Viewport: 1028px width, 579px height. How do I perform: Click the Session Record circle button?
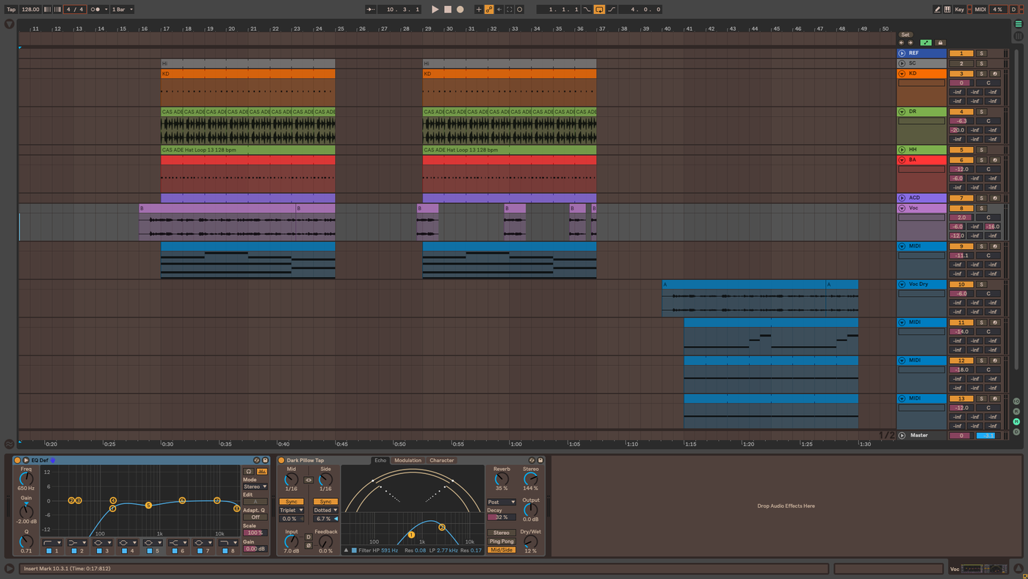[x=520, y=10]
